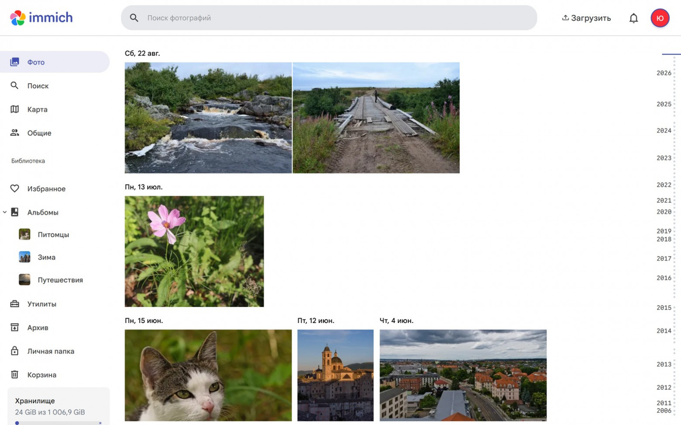Image resolution: width=681 pixels, height=425 pixels.
Task: Collapse the Альбомы tree chevron
Action: click(x=4, y=212)
